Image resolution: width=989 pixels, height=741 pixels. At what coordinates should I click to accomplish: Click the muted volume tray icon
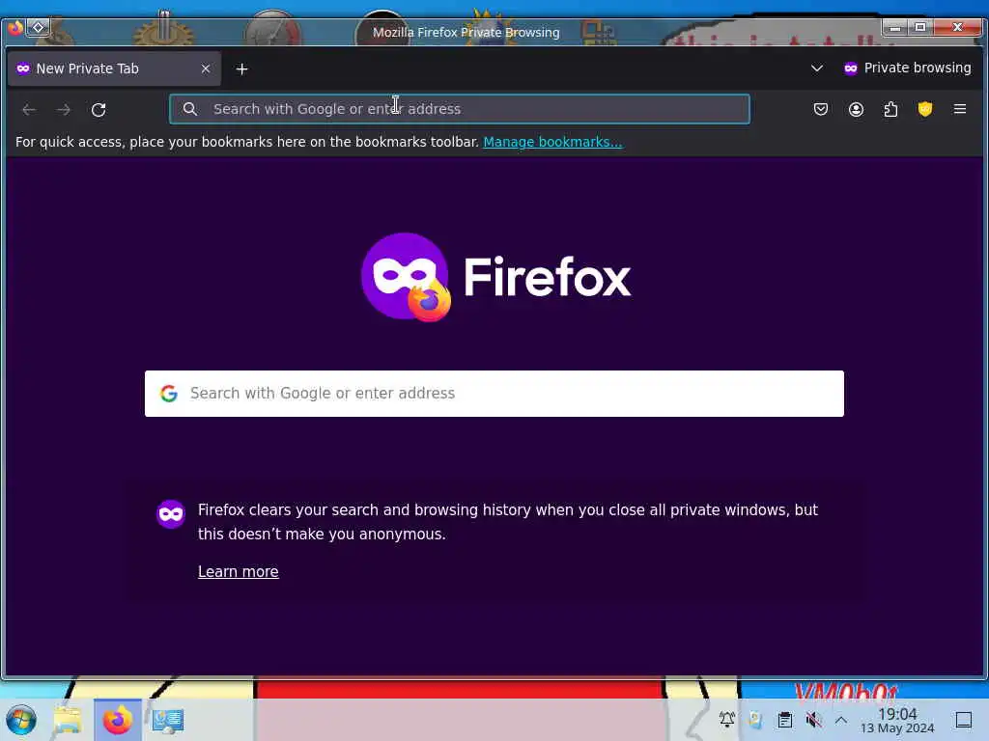813,720
